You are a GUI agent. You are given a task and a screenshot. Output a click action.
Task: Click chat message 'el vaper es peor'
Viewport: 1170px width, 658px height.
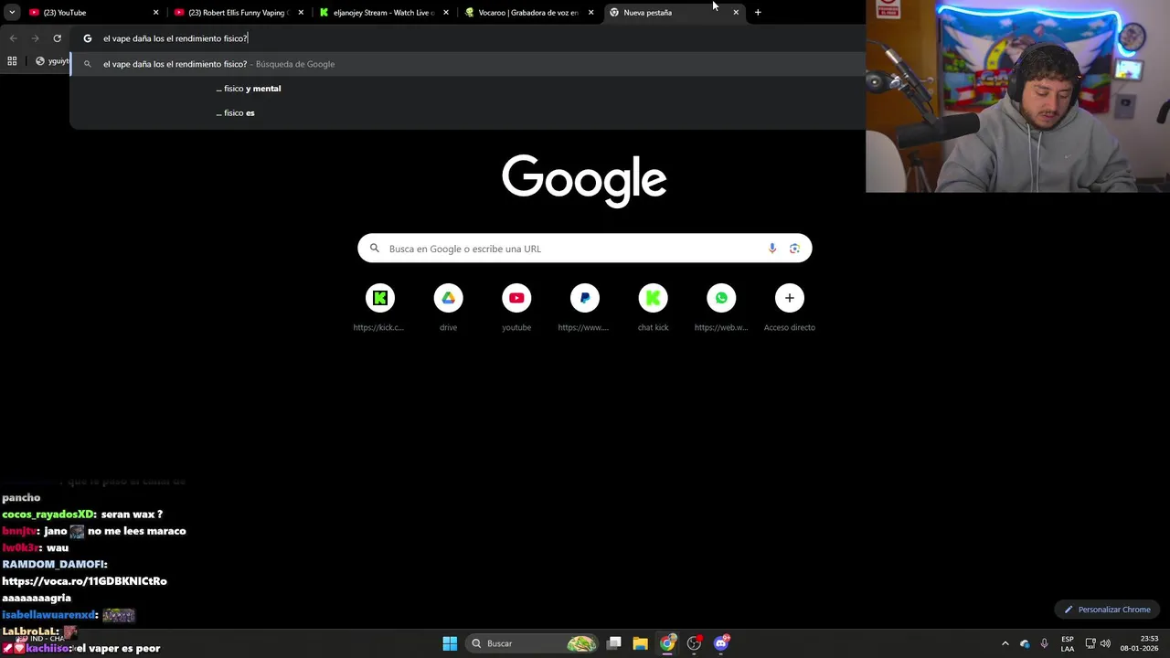[118, 649]
